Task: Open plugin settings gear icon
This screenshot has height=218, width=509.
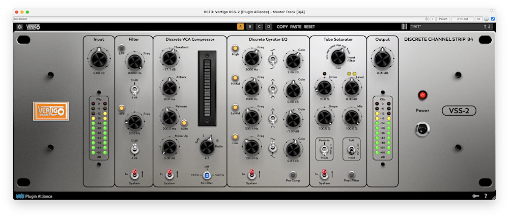Action: click(19, 26)
